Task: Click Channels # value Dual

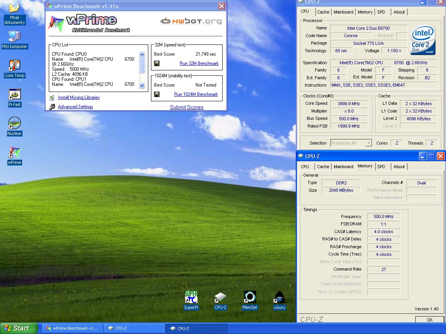Action: (422, 183)
